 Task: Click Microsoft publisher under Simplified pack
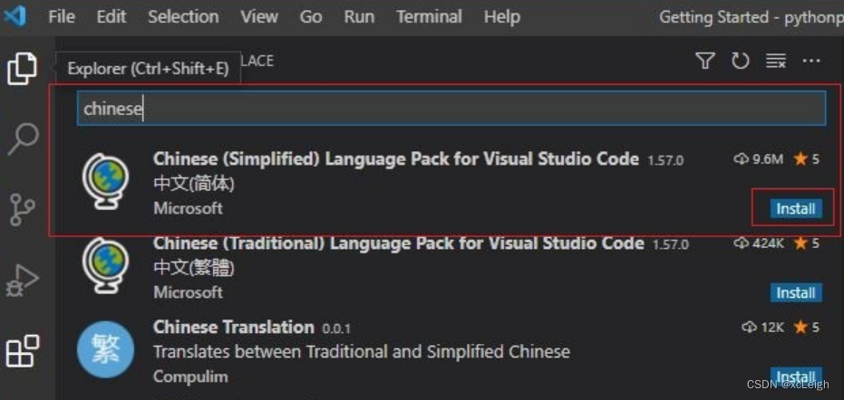(x=188, y=208)
